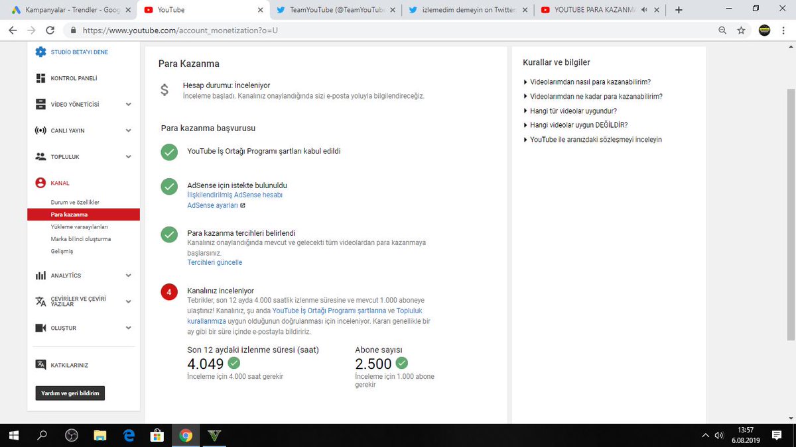Open the notification center icon
The width and height of the screenshot is (796, 447).
pyautogui.click(x=777, y=435)
